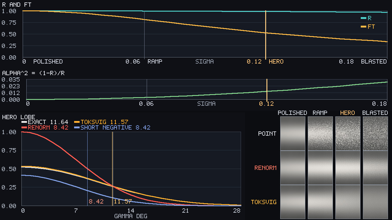The height and width of the screenshot is (220, 392).
Task: Click the R legend color swatch
Action: pos(364,18)
